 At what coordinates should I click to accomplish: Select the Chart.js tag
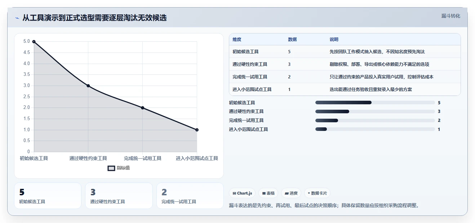[242, 193]
